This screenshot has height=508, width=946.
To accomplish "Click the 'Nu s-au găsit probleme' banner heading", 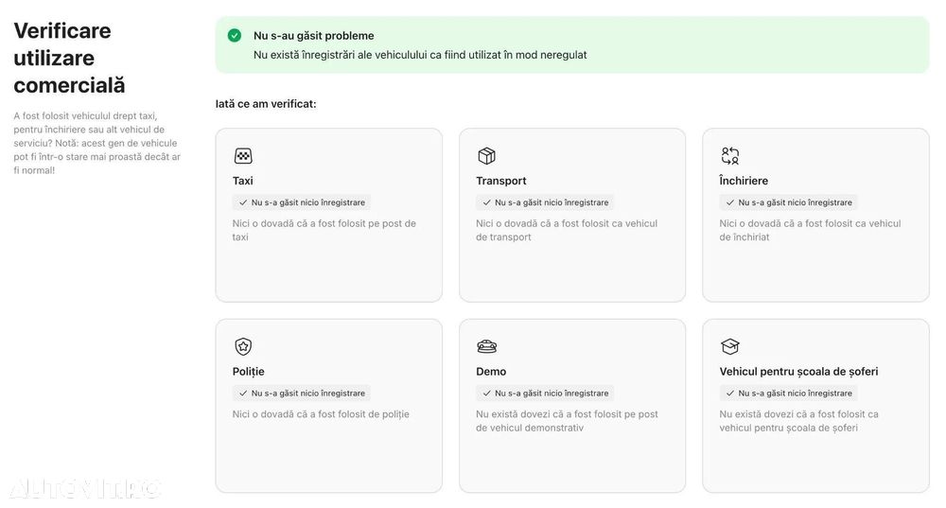I will tap(314, 36).
